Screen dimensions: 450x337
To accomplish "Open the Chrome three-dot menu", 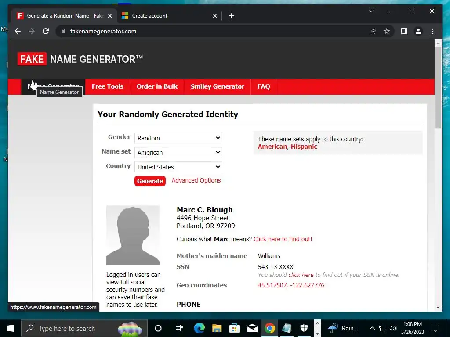I will tap(432, 31).
